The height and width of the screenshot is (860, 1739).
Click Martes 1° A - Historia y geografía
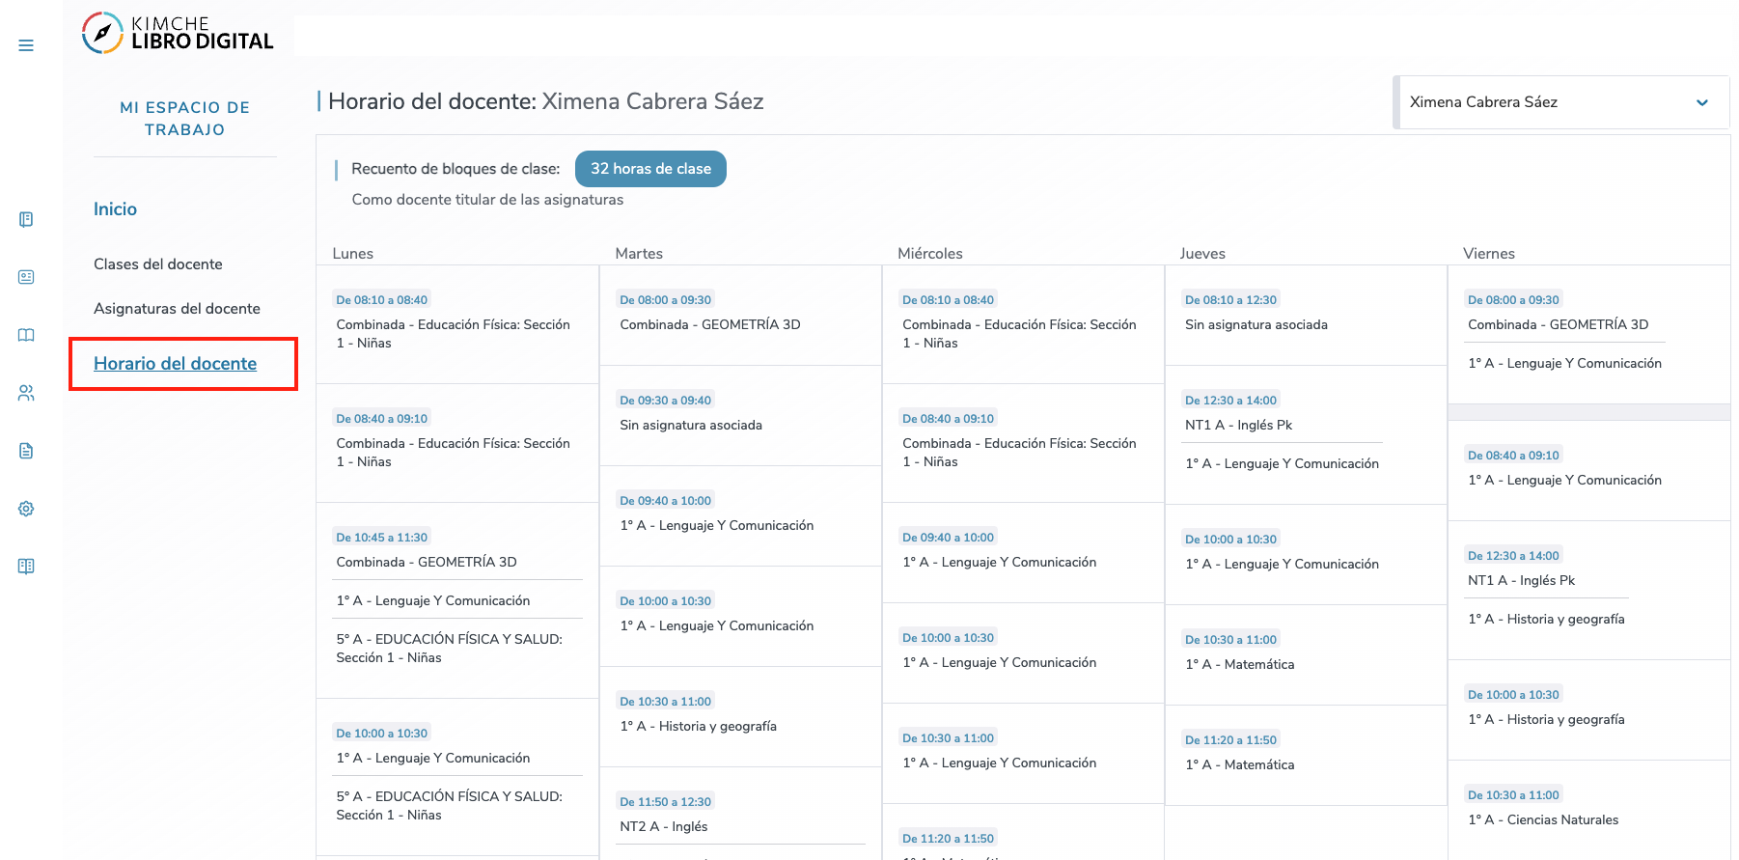[x=699, y=726]
